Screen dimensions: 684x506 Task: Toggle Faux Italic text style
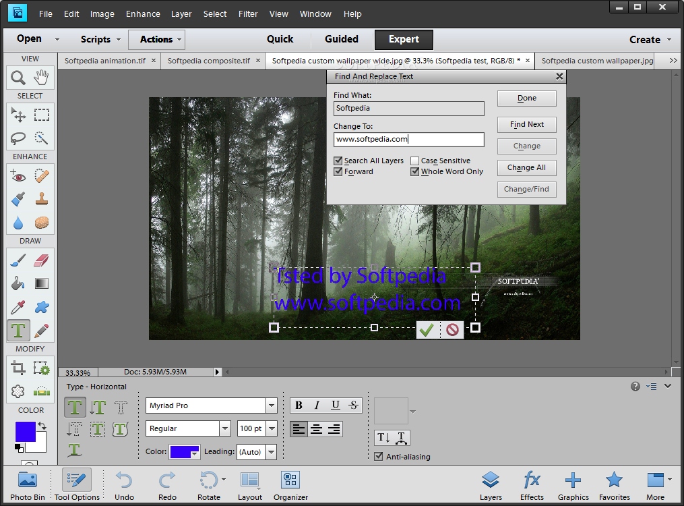click(x=317, y=405)
